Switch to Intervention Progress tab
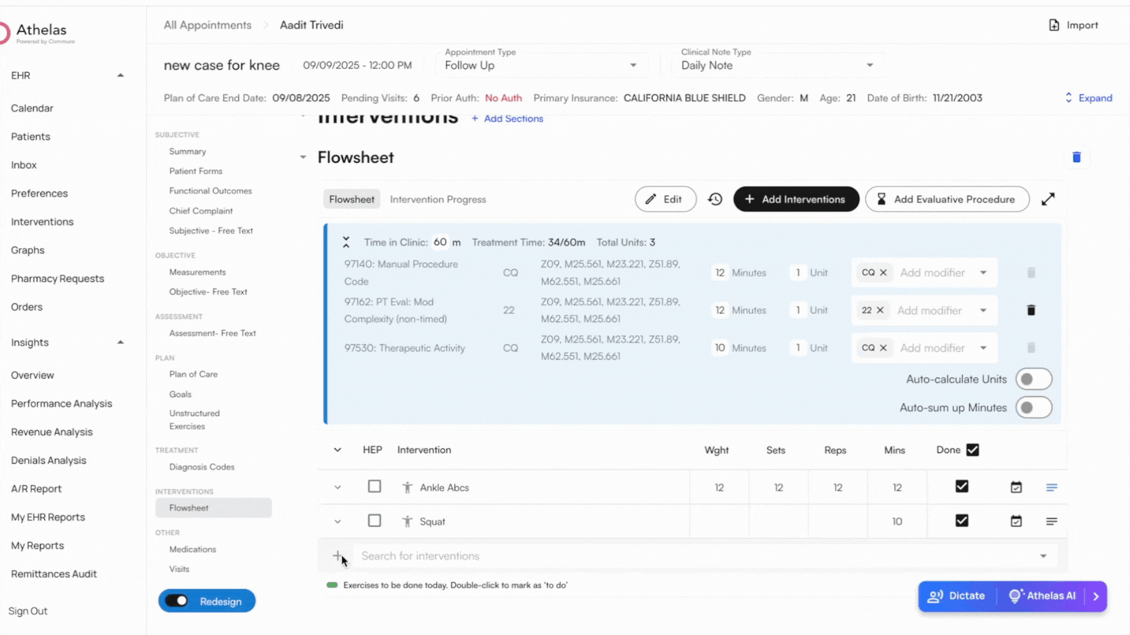The width and height of the screenshot is (1130, 635). pos(438,199)
